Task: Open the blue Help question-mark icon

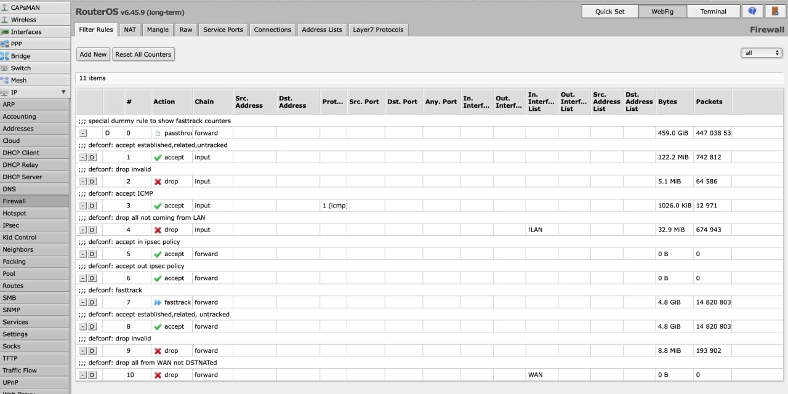Action: (752, 11)
